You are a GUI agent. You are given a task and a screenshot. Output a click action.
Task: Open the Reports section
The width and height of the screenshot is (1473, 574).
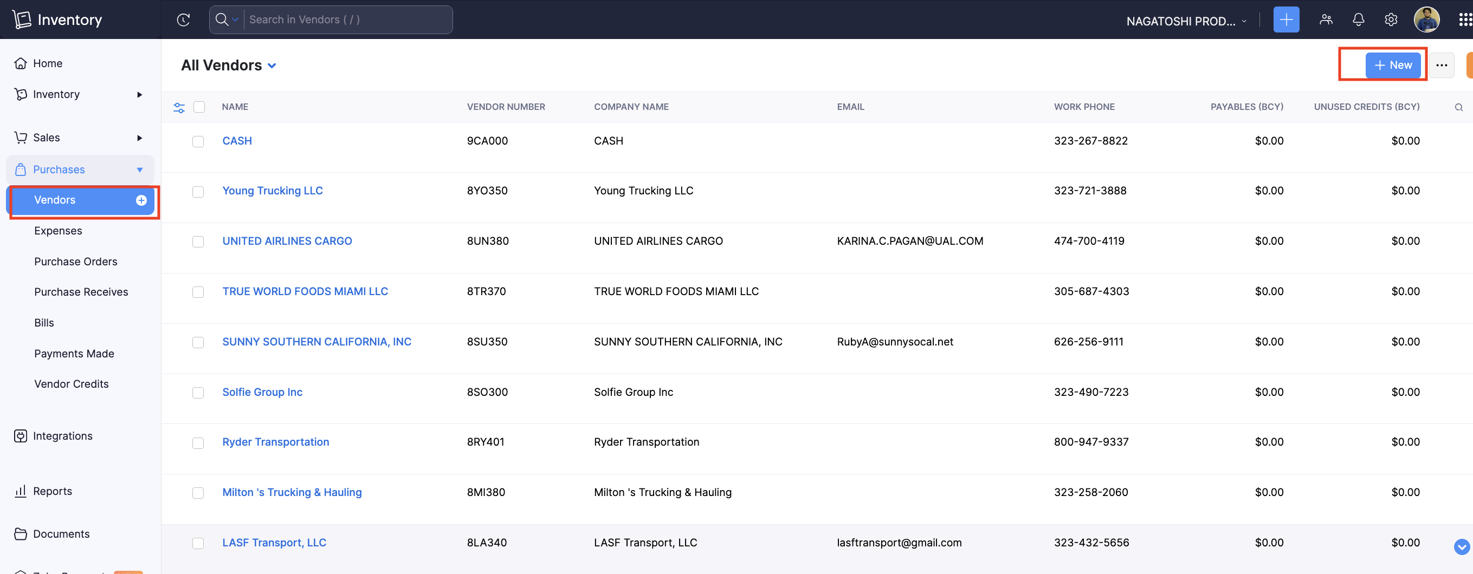[x=52, y=491]
